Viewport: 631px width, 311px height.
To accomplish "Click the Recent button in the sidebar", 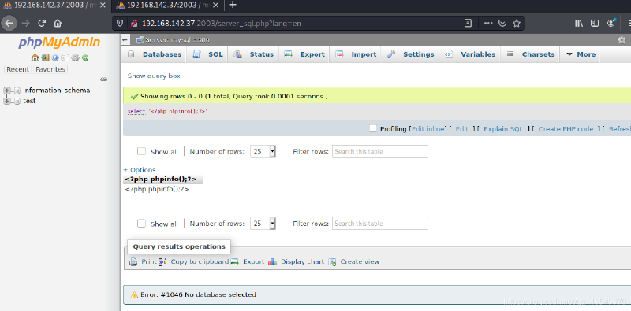I will tap(17, 69).
